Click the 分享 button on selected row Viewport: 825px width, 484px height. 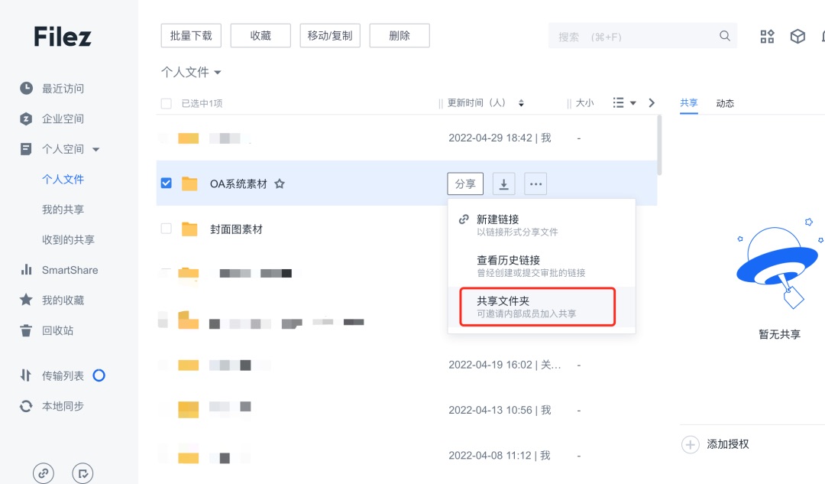[465, 184]
